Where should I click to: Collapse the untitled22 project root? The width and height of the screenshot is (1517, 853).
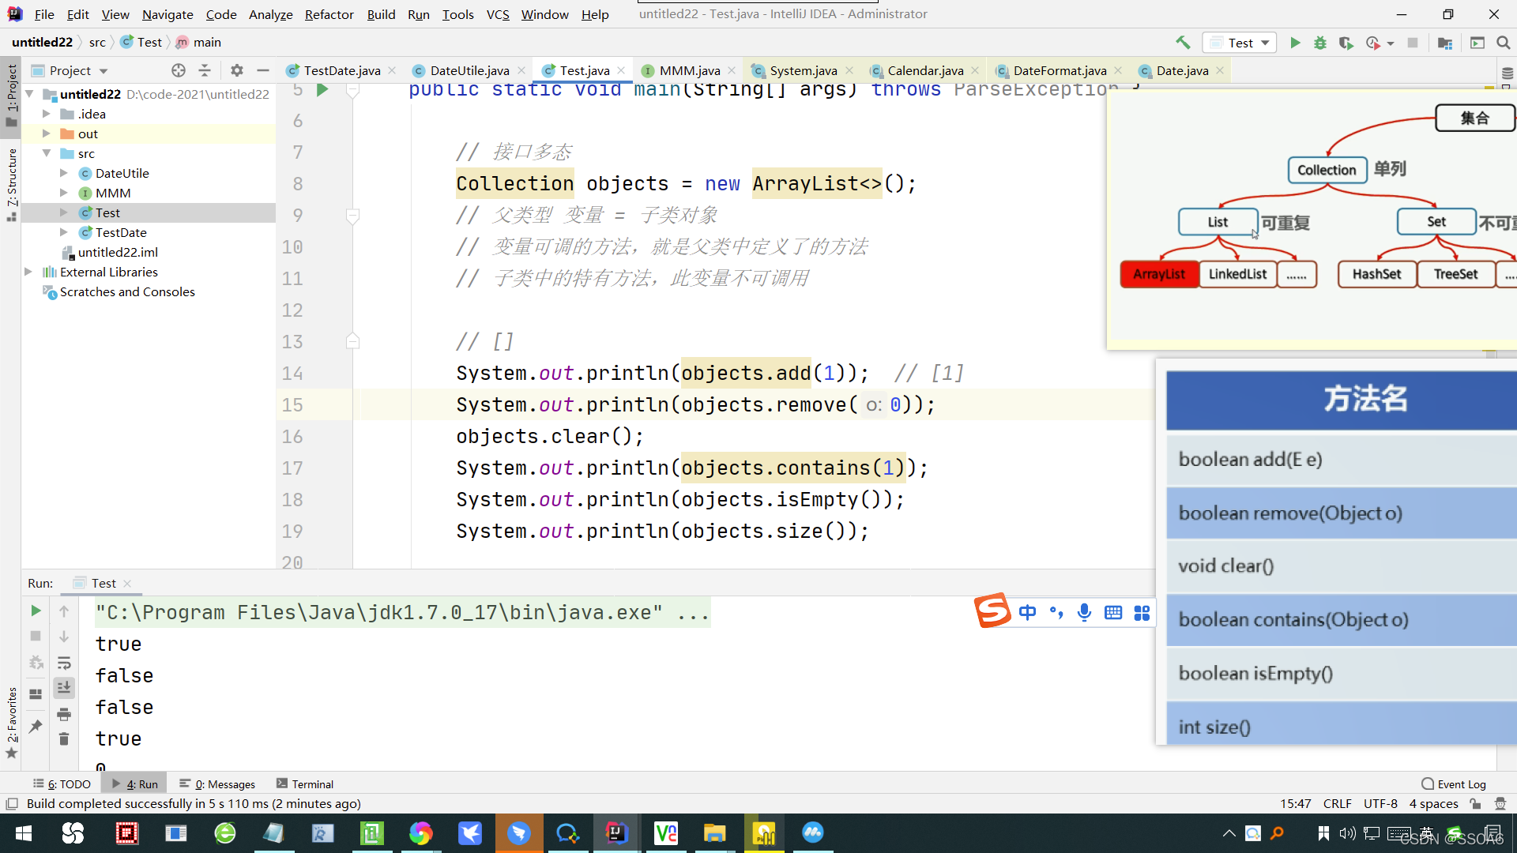[29, 94]
